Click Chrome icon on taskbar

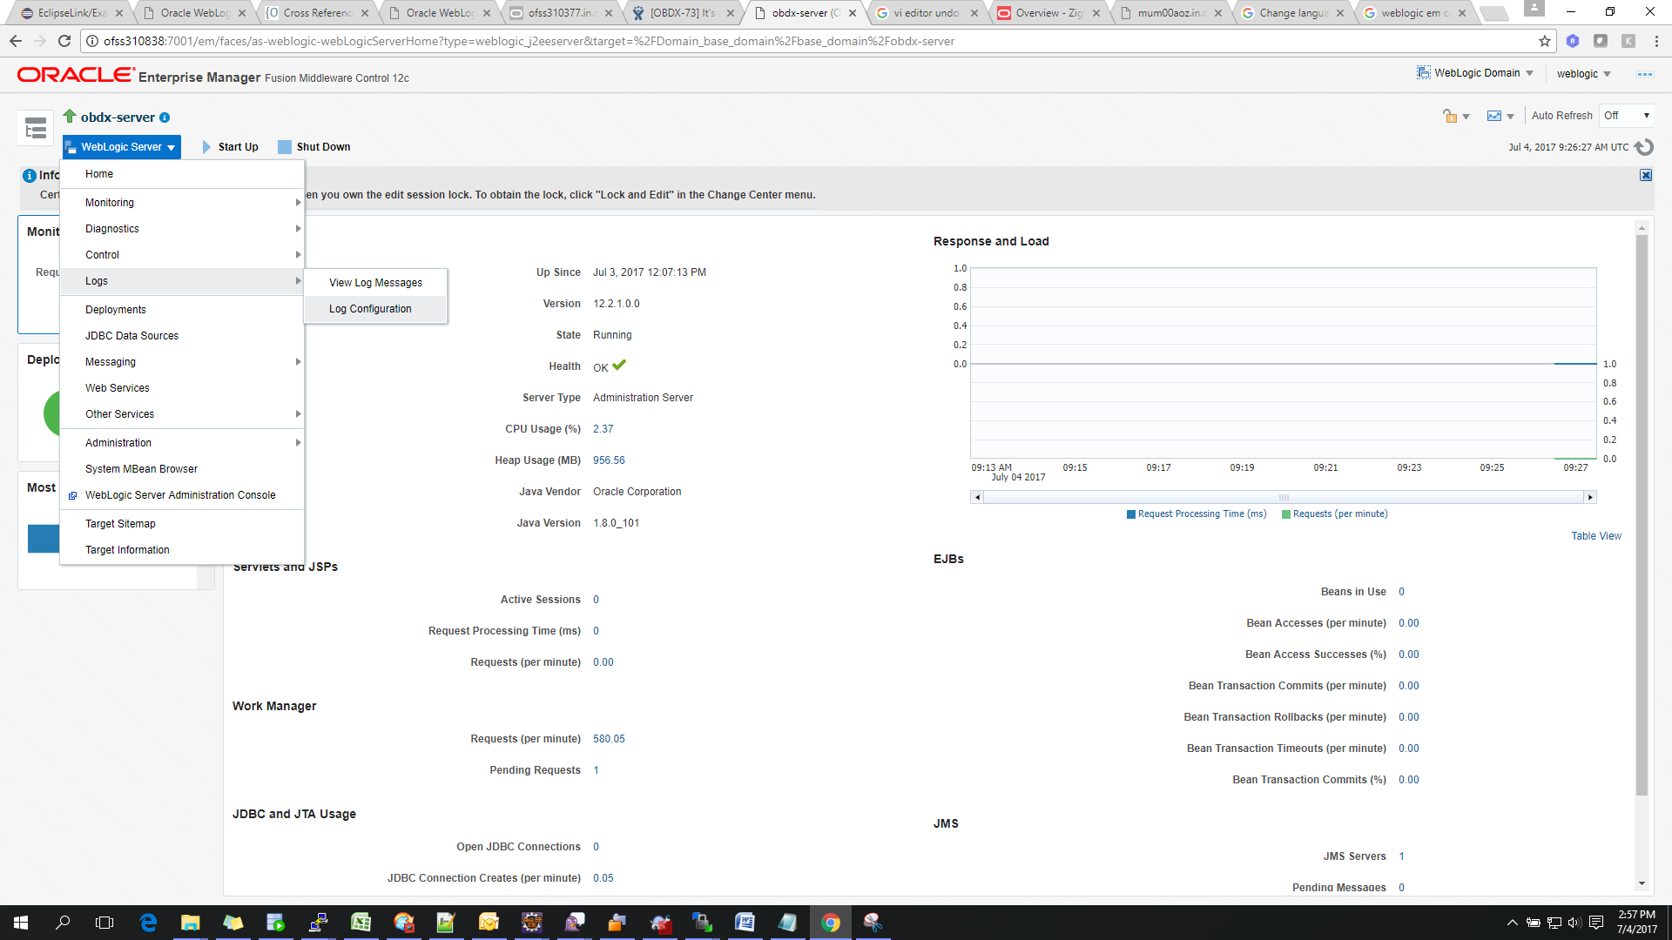point(830,923)
